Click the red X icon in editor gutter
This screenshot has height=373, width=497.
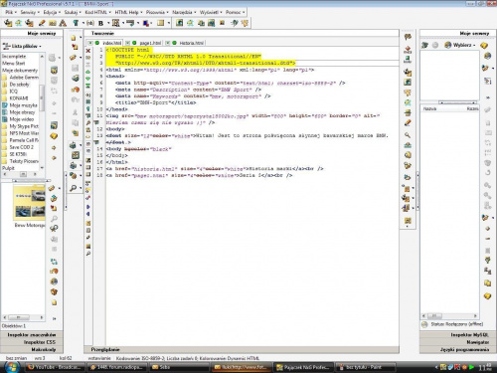[88, 51]
